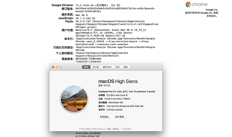Image resolution: width=232 pixels, height=137 pixels.
Task: Minimize the About This Mac window
Action: 57,67
